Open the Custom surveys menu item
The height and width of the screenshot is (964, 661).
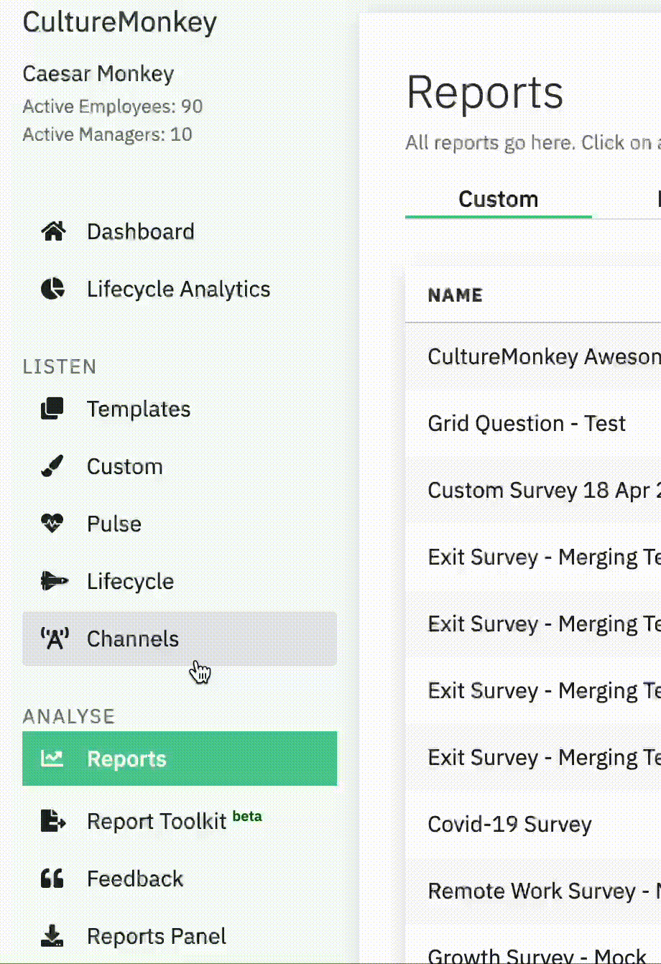click(x=180, y=466)
